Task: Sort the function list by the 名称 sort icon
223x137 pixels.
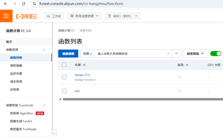Action: pos(84,65)
